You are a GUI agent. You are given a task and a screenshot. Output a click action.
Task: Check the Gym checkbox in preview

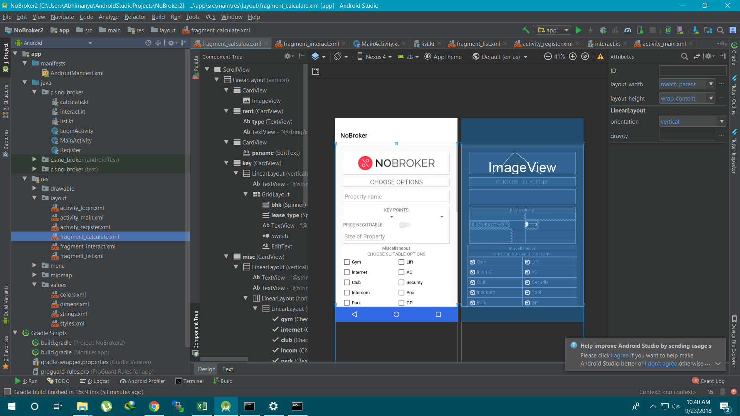[x=347, y=262]
